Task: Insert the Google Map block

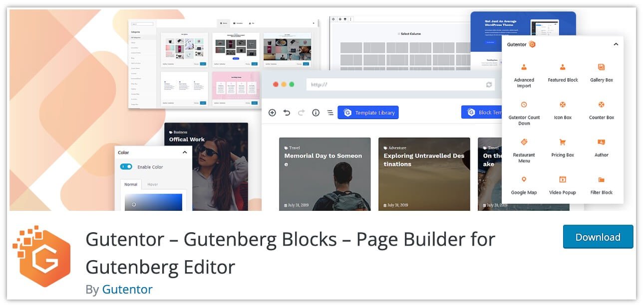Action: (524, 185)
